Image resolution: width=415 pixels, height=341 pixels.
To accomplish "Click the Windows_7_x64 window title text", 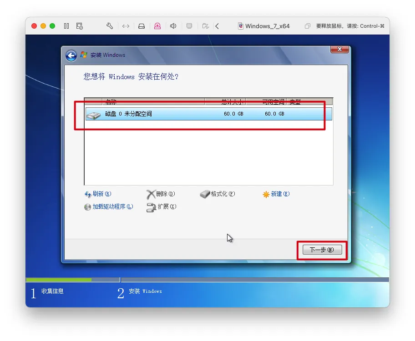I will (x=267, y=26).
